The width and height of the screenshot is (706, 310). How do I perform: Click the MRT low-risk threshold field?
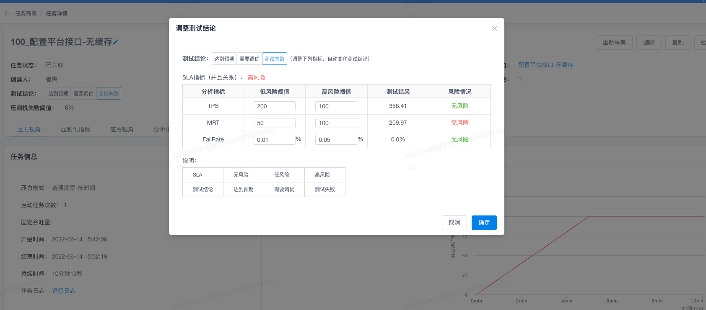coord(274,123)
